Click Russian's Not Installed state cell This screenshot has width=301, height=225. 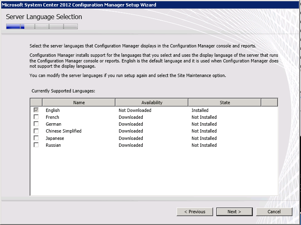[204, 145]
